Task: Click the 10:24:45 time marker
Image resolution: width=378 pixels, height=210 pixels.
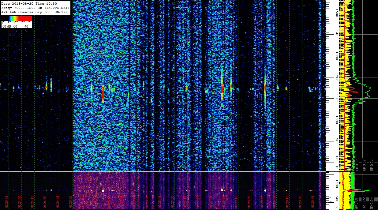Action: [x=58, y=203]
